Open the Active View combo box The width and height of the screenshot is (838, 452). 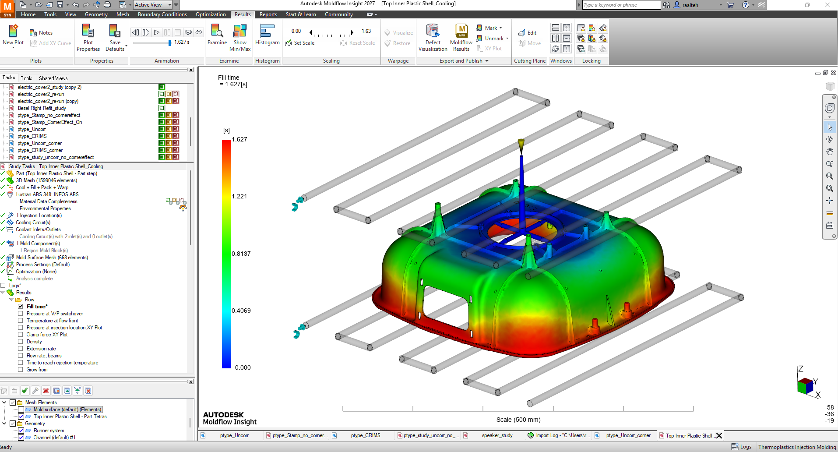(x=153, y=5)
